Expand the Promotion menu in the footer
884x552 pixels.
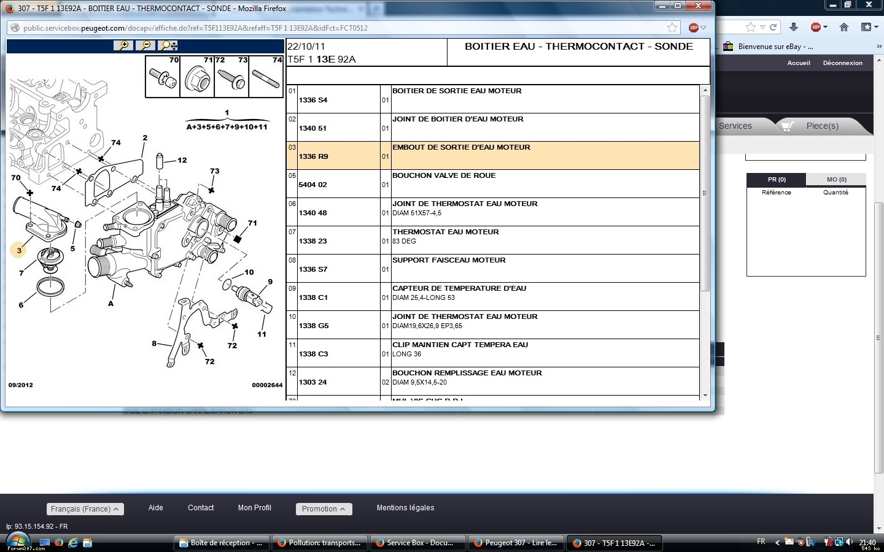[x=323, y=509]
